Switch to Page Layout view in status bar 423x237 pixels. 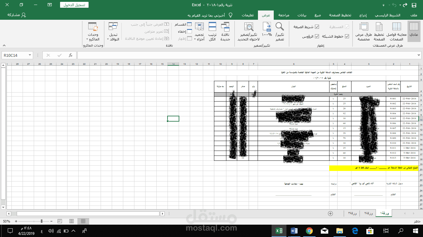point(72,221)
